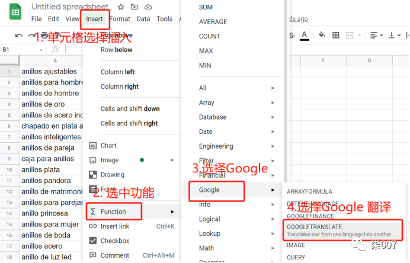Open the fill color paint bucket
The width and height of the screenshot is (410, 263).
[x=322, y=35]
